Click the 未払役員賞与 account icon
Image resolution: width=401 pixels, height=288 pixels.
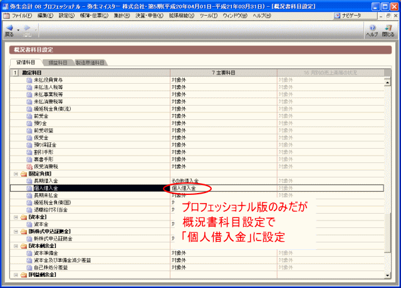tap(29, 80)
